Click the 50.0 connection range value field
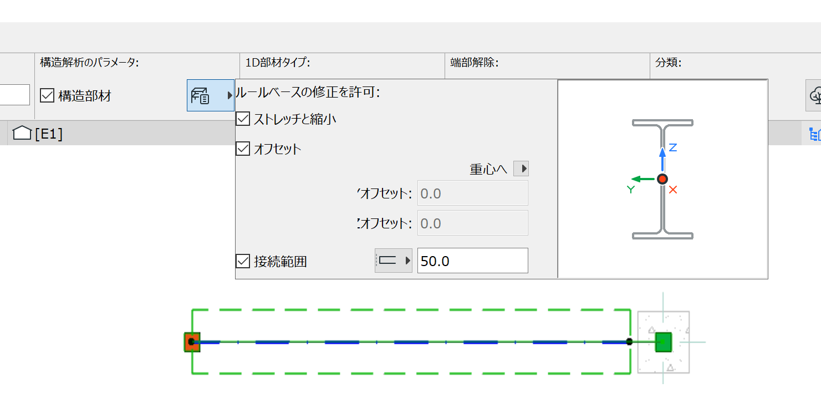The width and height of the screenshot is (821, 398). coord(472,261)
